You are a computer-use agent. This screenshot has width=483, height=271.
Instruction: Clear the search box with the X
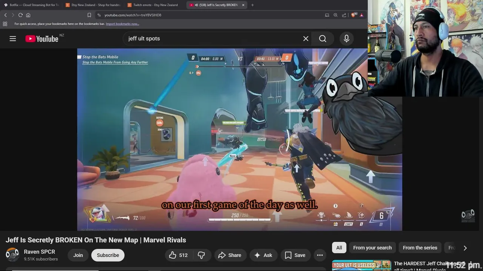pyautogui.click(x=306, y=38)
